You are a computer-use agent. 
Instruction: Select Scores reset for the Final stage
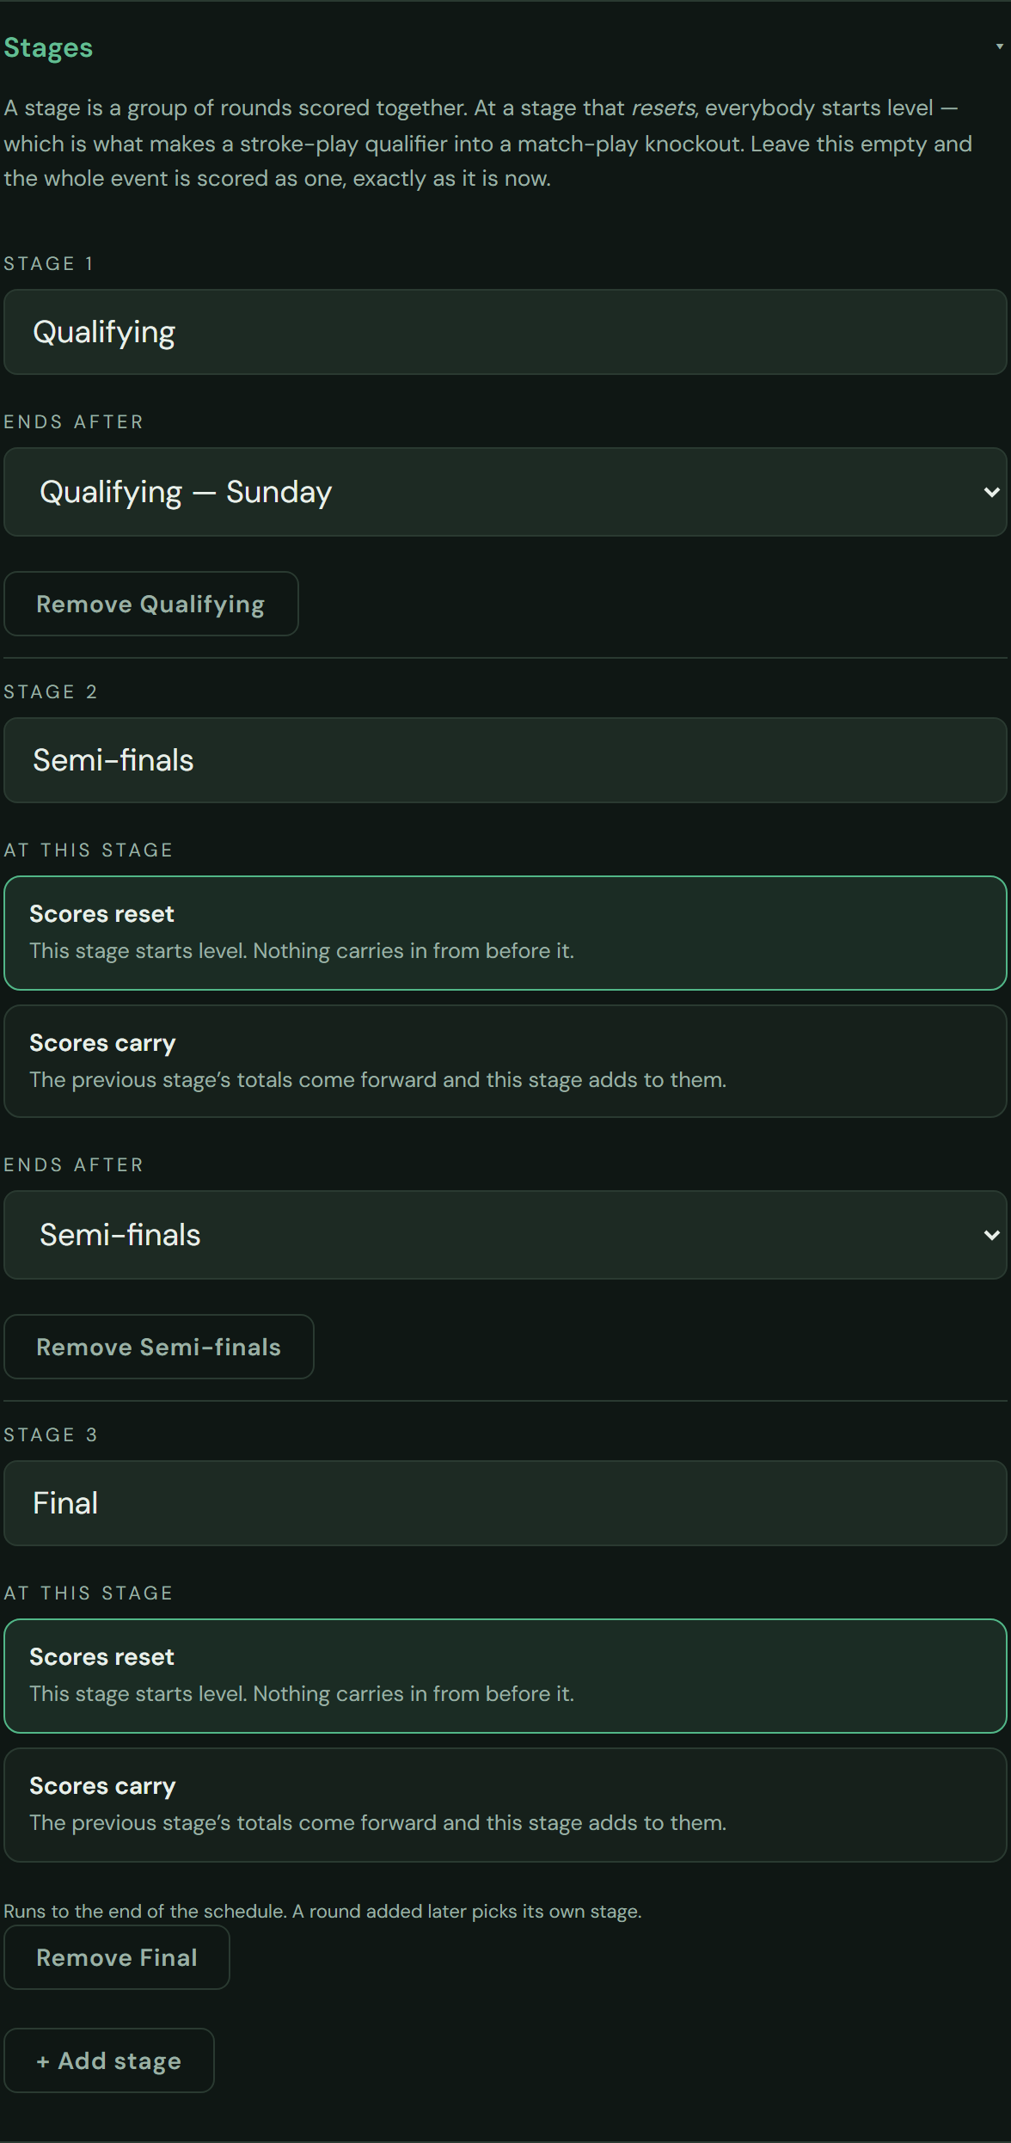tap(505, 1676)
